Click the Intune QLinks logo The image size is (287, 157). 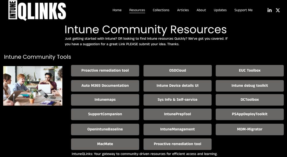point(37,10)
